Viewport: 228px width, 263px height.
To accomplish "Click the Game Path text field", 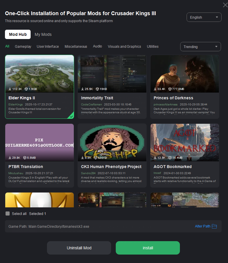I will 113,226.
